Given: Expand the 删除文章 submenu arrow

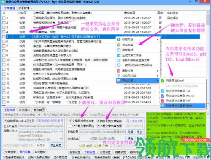Looking at the screenshot, I should (x=158, y=71).
